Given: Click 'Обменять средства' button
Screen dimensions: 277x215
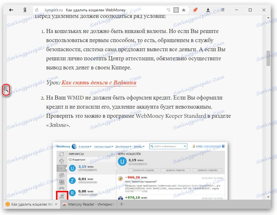Looking at the screenshot, I should (x=207, y=170).
